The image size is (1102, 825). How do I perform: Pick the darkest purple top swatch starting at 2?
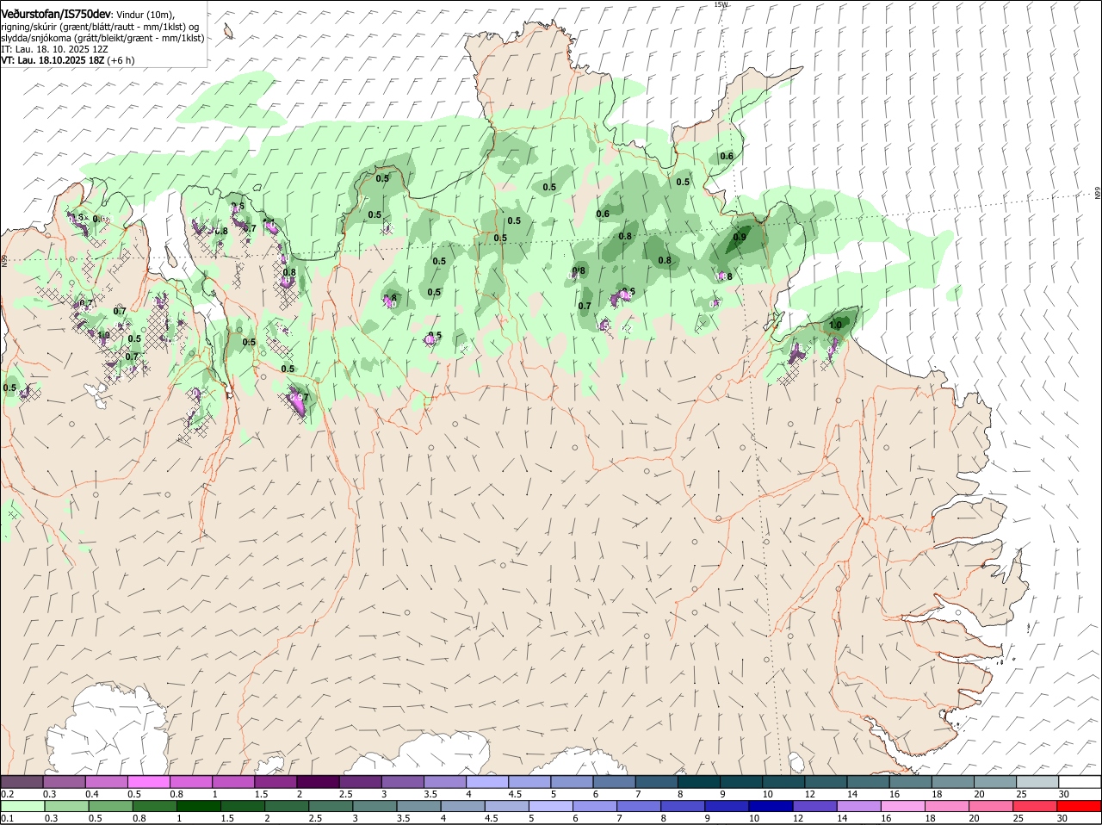[x=318, y=782]
